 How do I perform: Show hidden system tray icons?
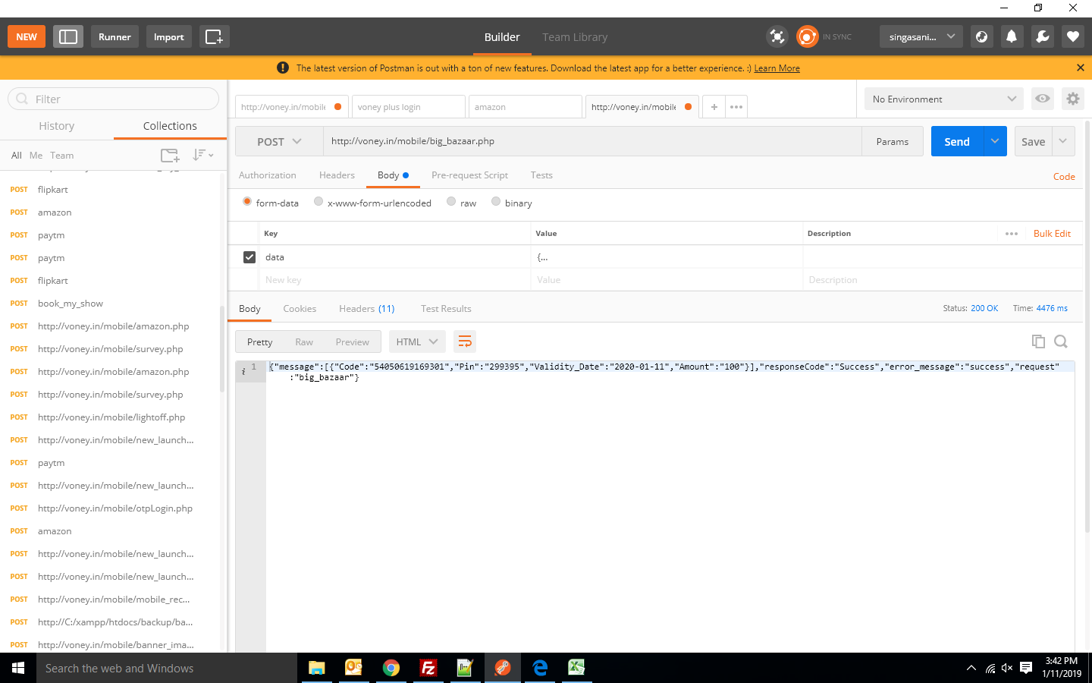[971, 668]
